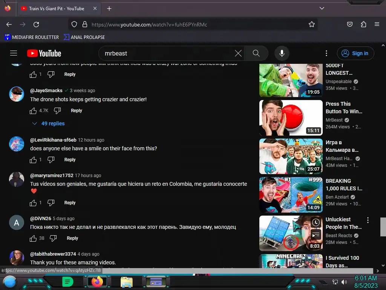The width and height of the screenshot is (386, 290).
Task: Bookmark this page with the star icon
Action: click(312, 25)
